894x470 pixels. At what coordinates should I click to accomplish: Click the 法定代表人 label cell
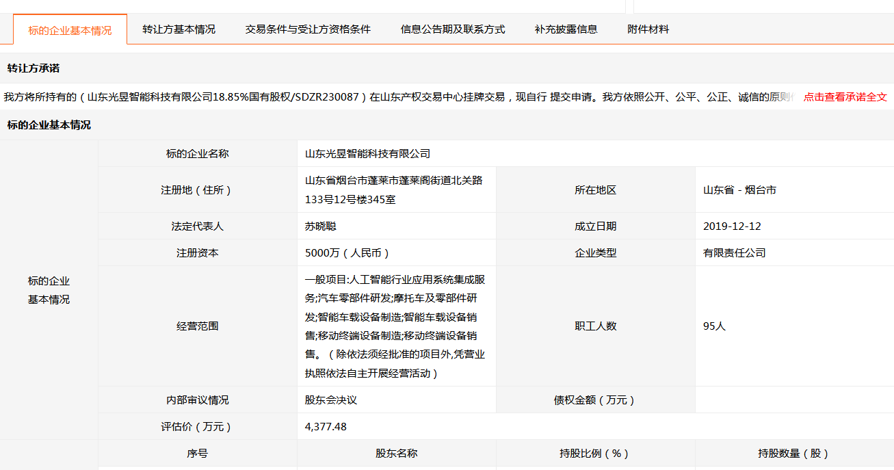coord(198,226)
